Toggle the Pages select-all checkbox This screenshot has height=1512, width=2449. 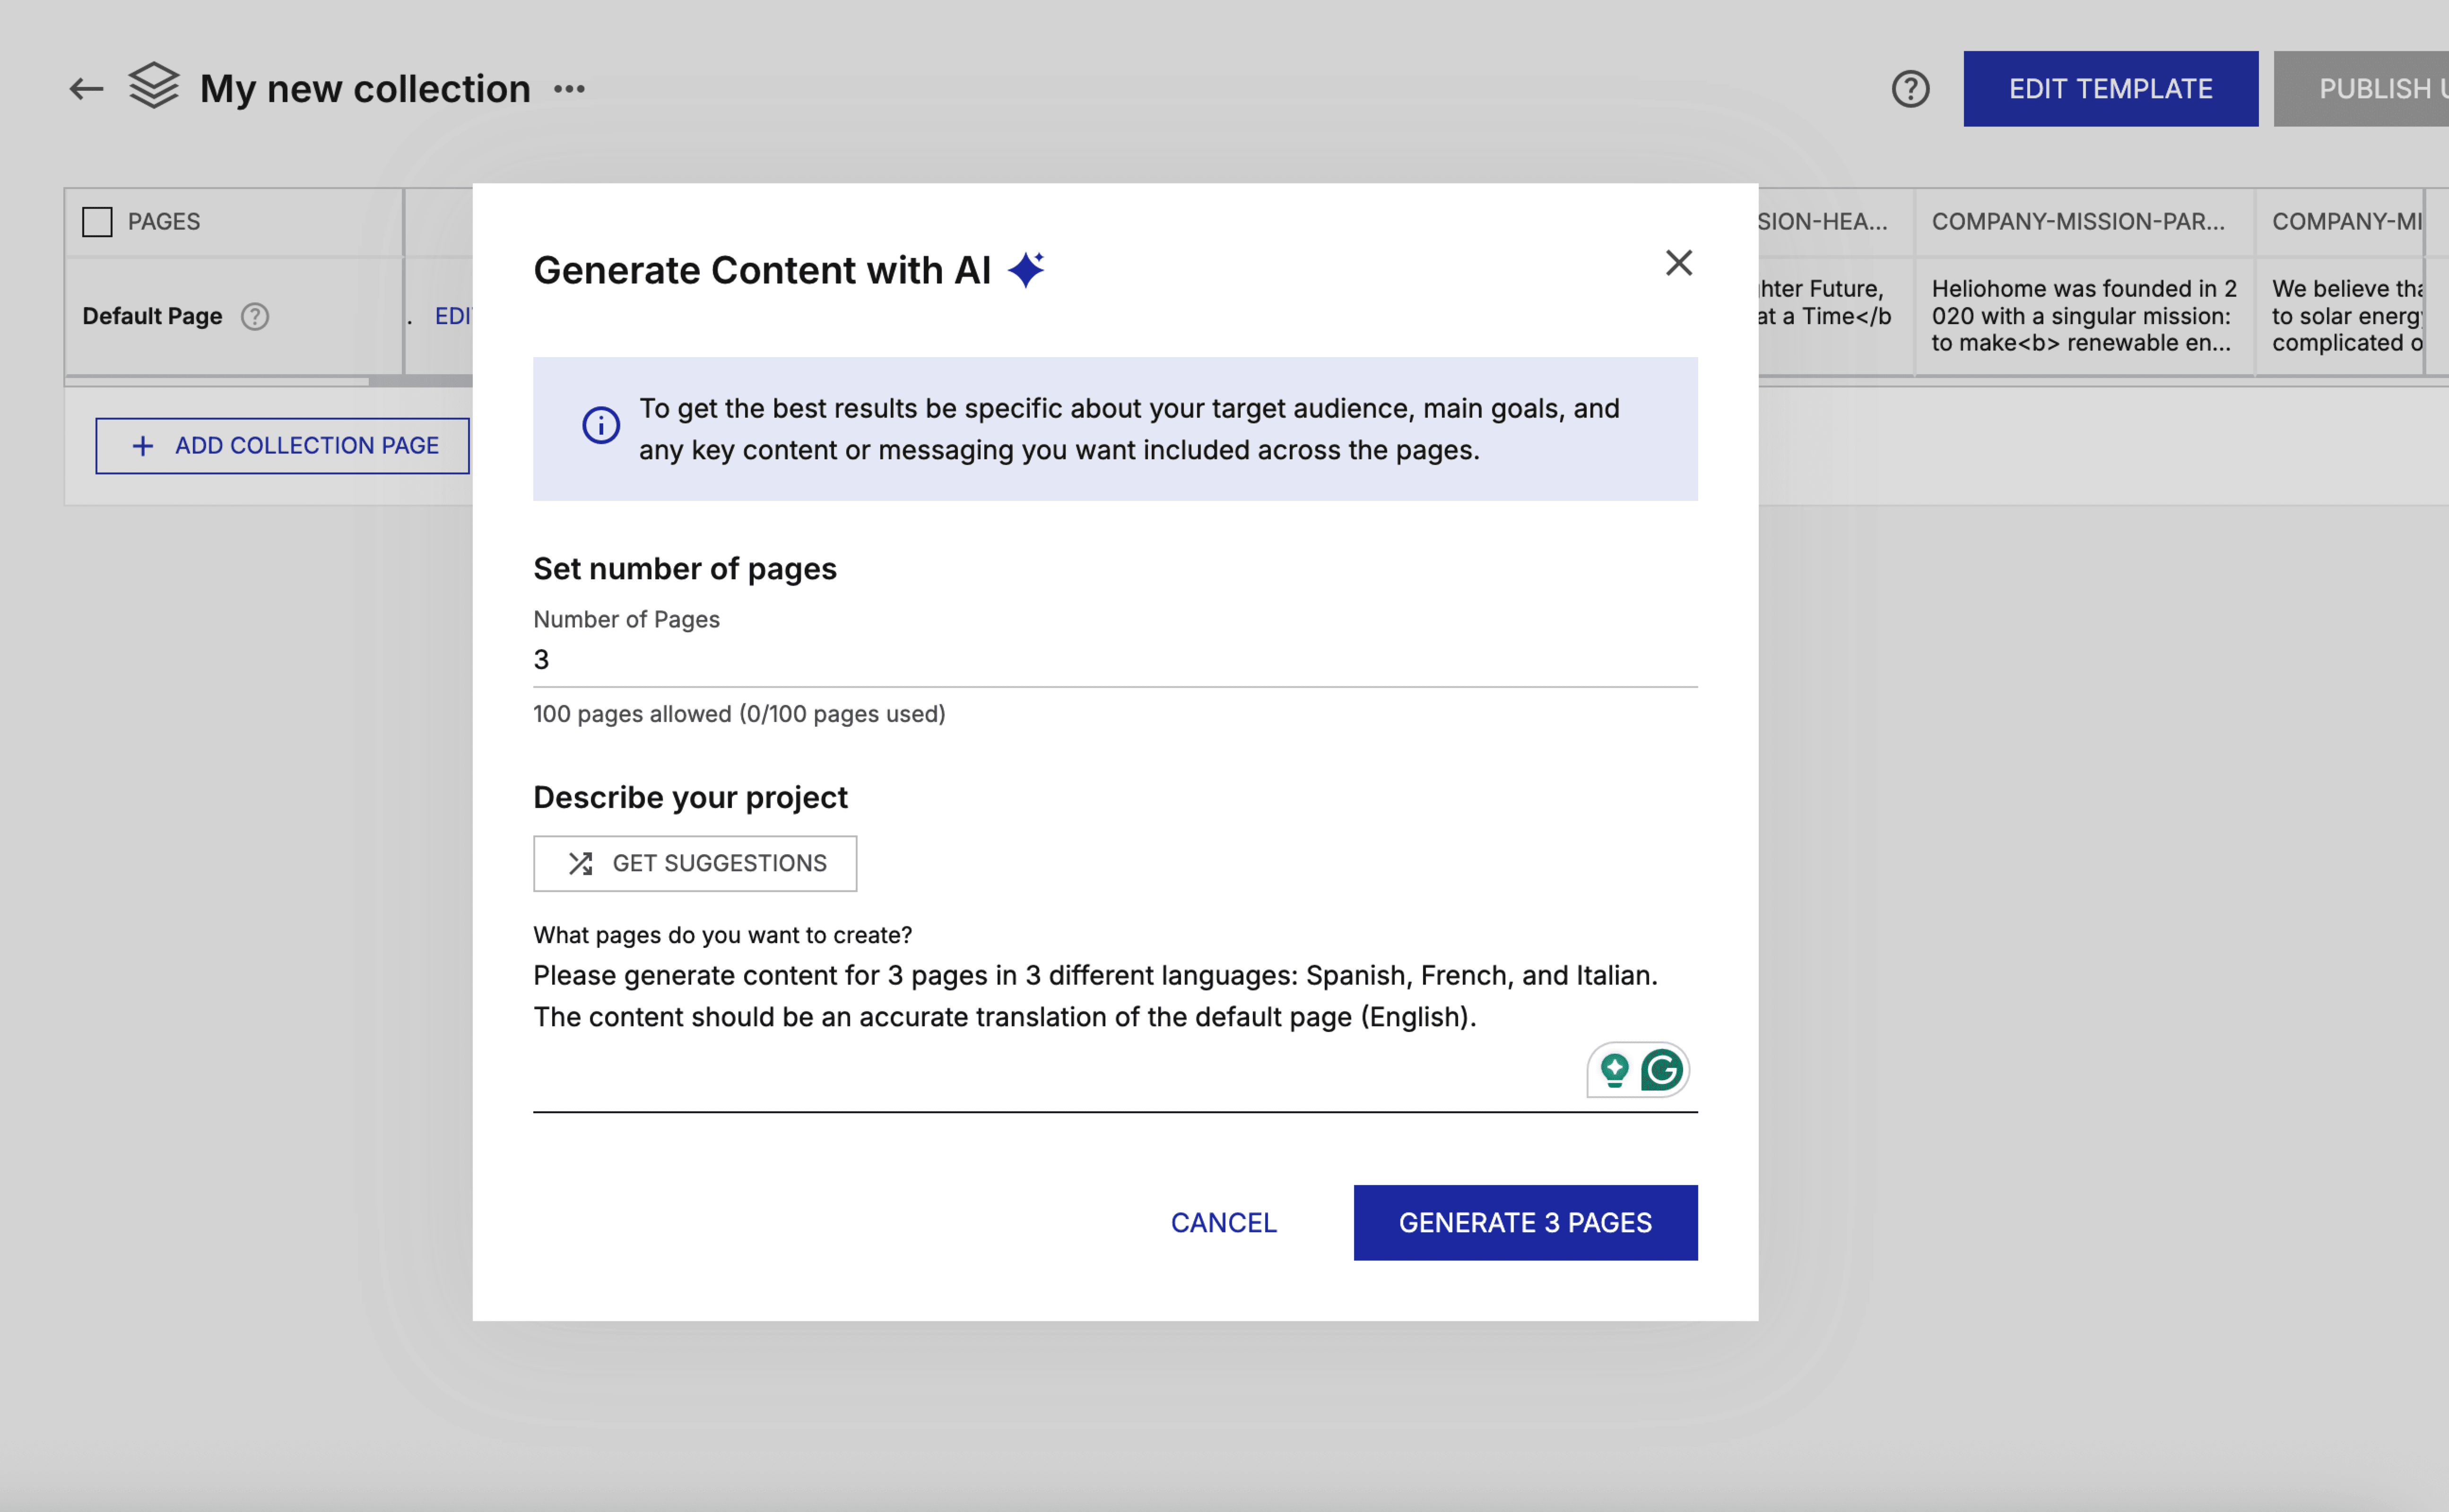point(97,221)
